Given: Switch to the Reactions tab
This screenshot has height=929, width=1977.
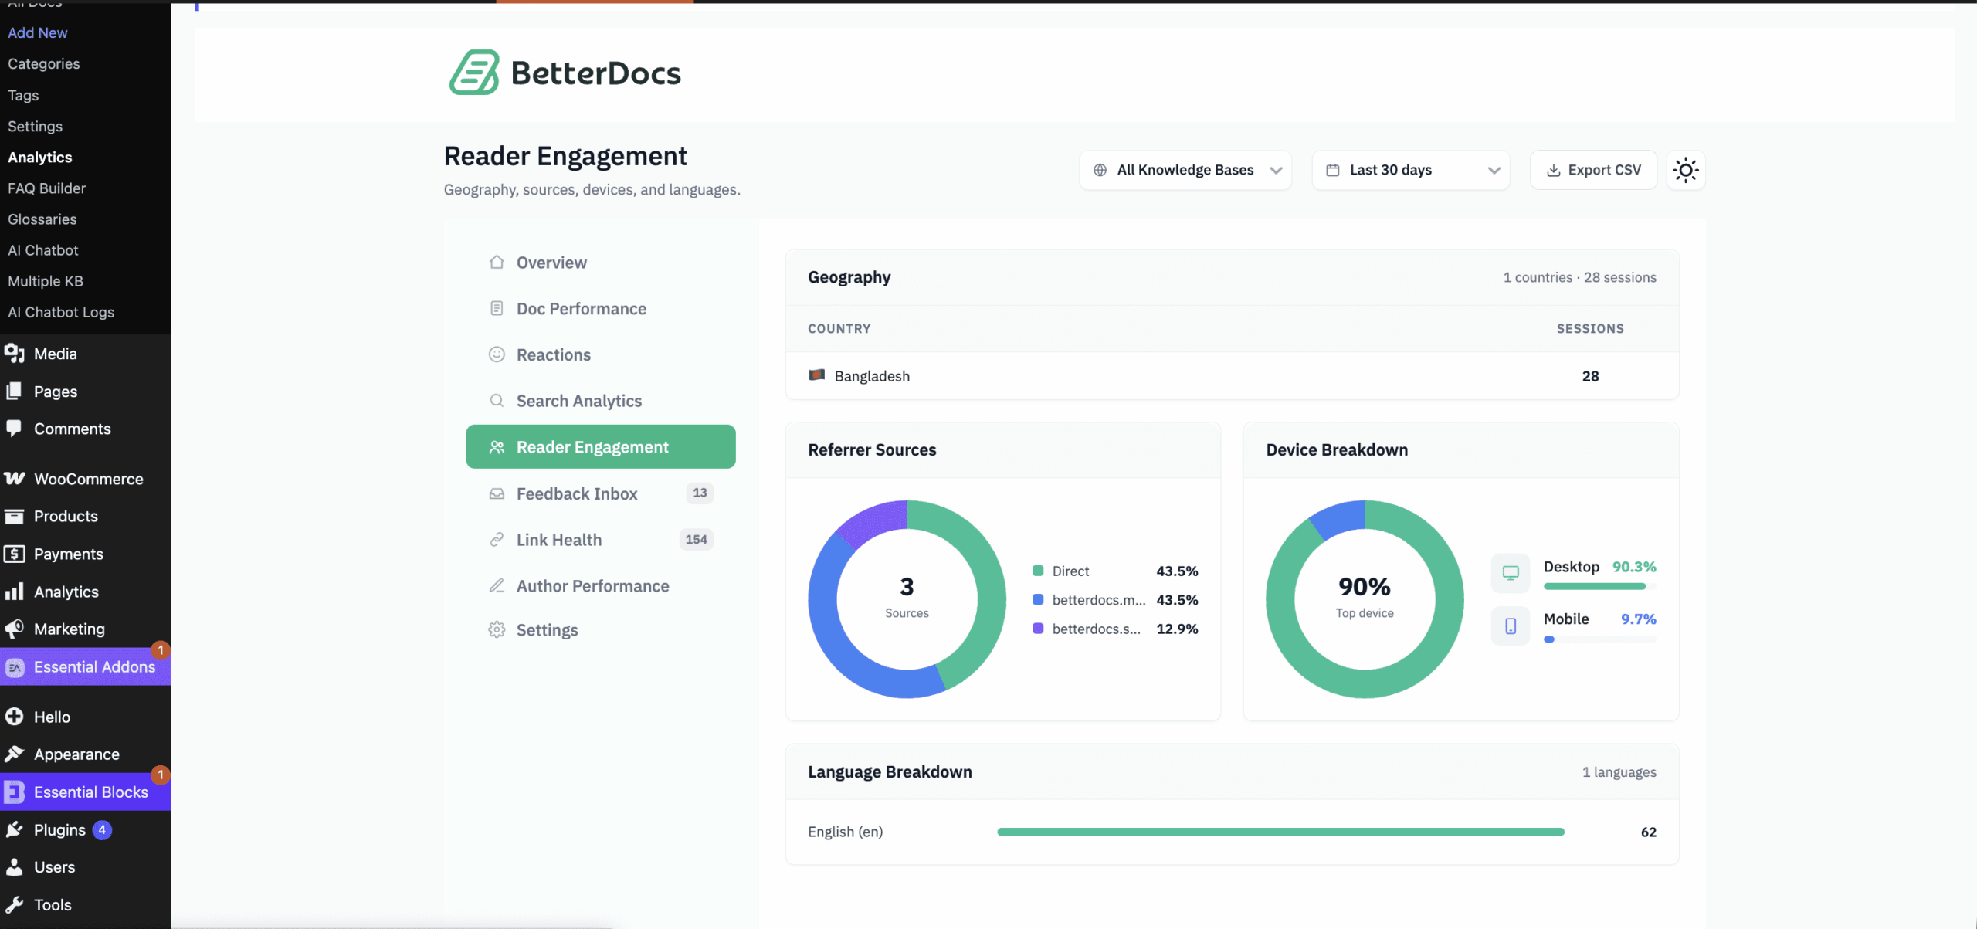Looking at the screenshot, I should tap(600, 354).
